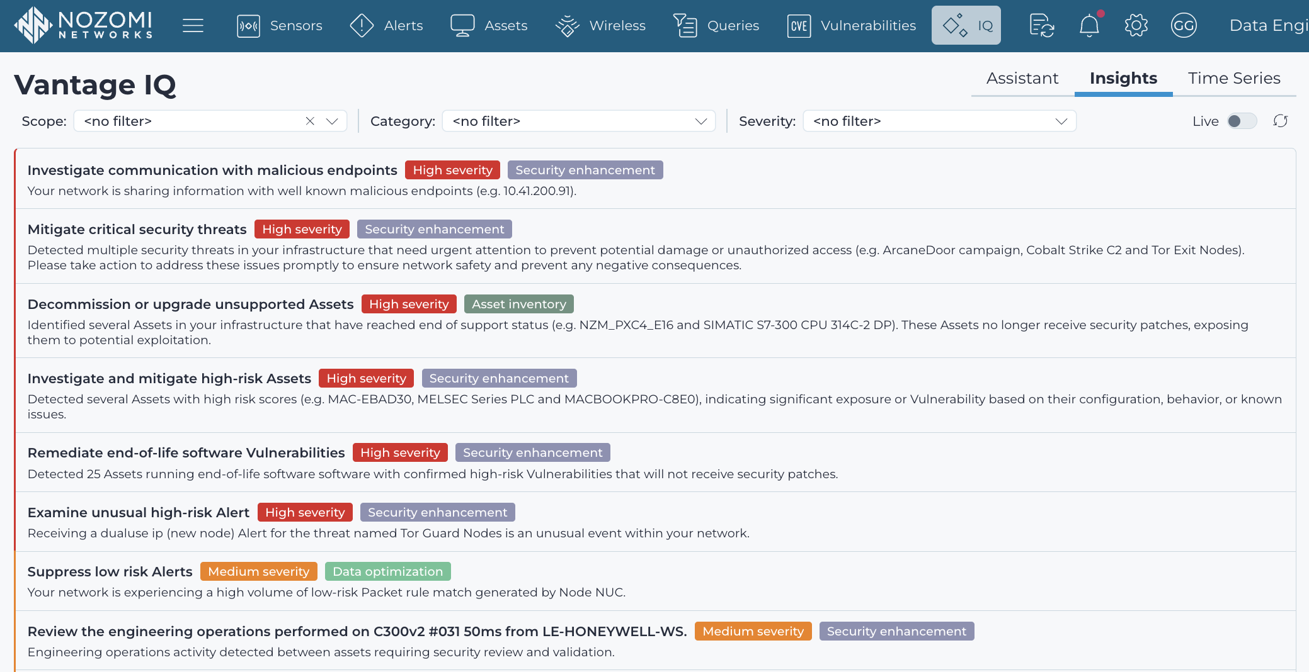Click the Alerts diamond warning icon
The height and width of the screenshot is (672, 1309).
[362, 26]
